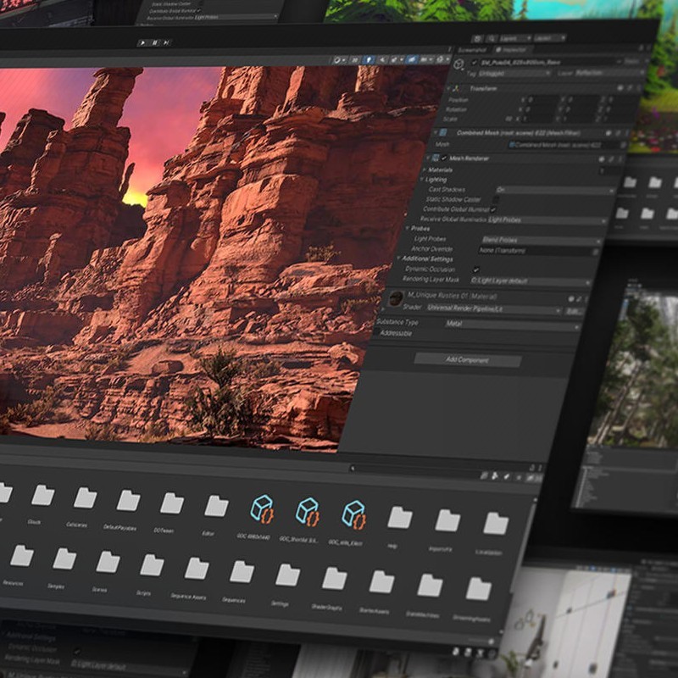678x678 pixels.
Task: Toggle the Mesh Renderer enabled checkbox
Action: point(444,158)
